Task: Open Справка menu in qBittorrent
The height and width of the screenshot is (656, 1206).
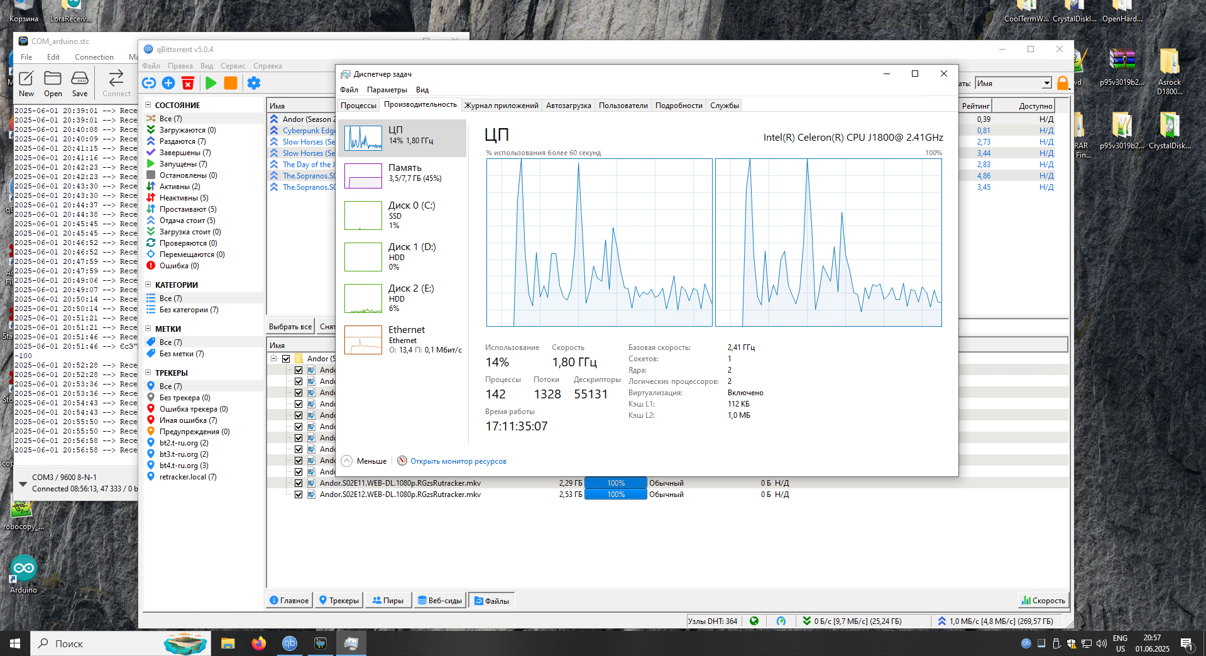Action: tap(268, 66)
